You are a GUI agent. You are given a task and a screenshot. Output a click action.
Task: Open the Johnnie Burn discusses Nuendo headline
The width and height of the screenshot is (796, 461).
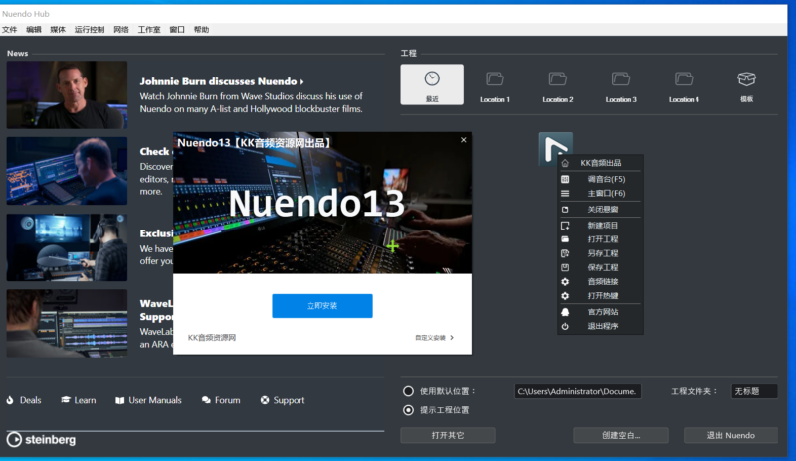222,81
